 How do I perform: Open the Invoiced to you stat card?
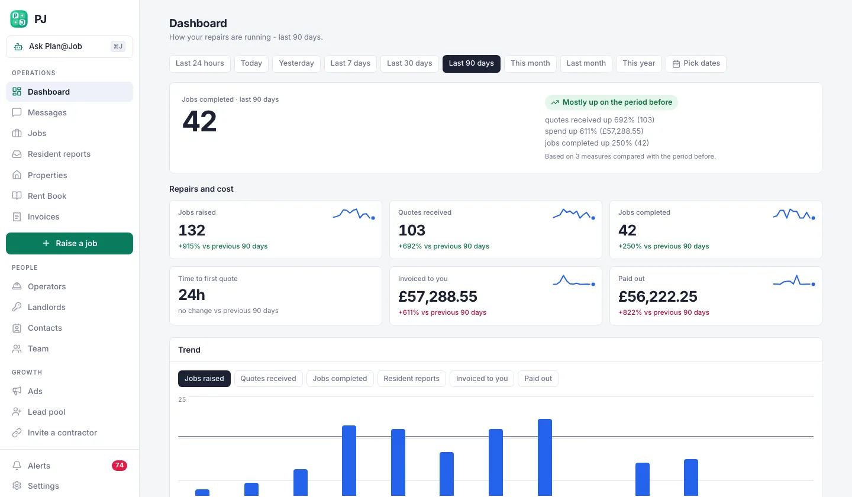pos(496,296)
